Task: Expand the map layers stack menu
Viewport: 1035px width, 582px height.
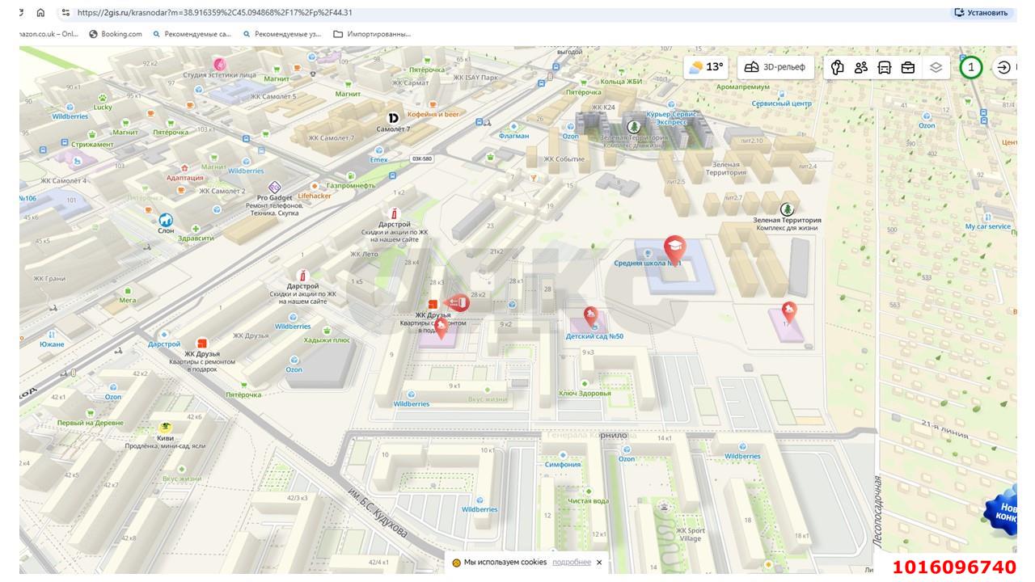Action: [x=936, y=67]
